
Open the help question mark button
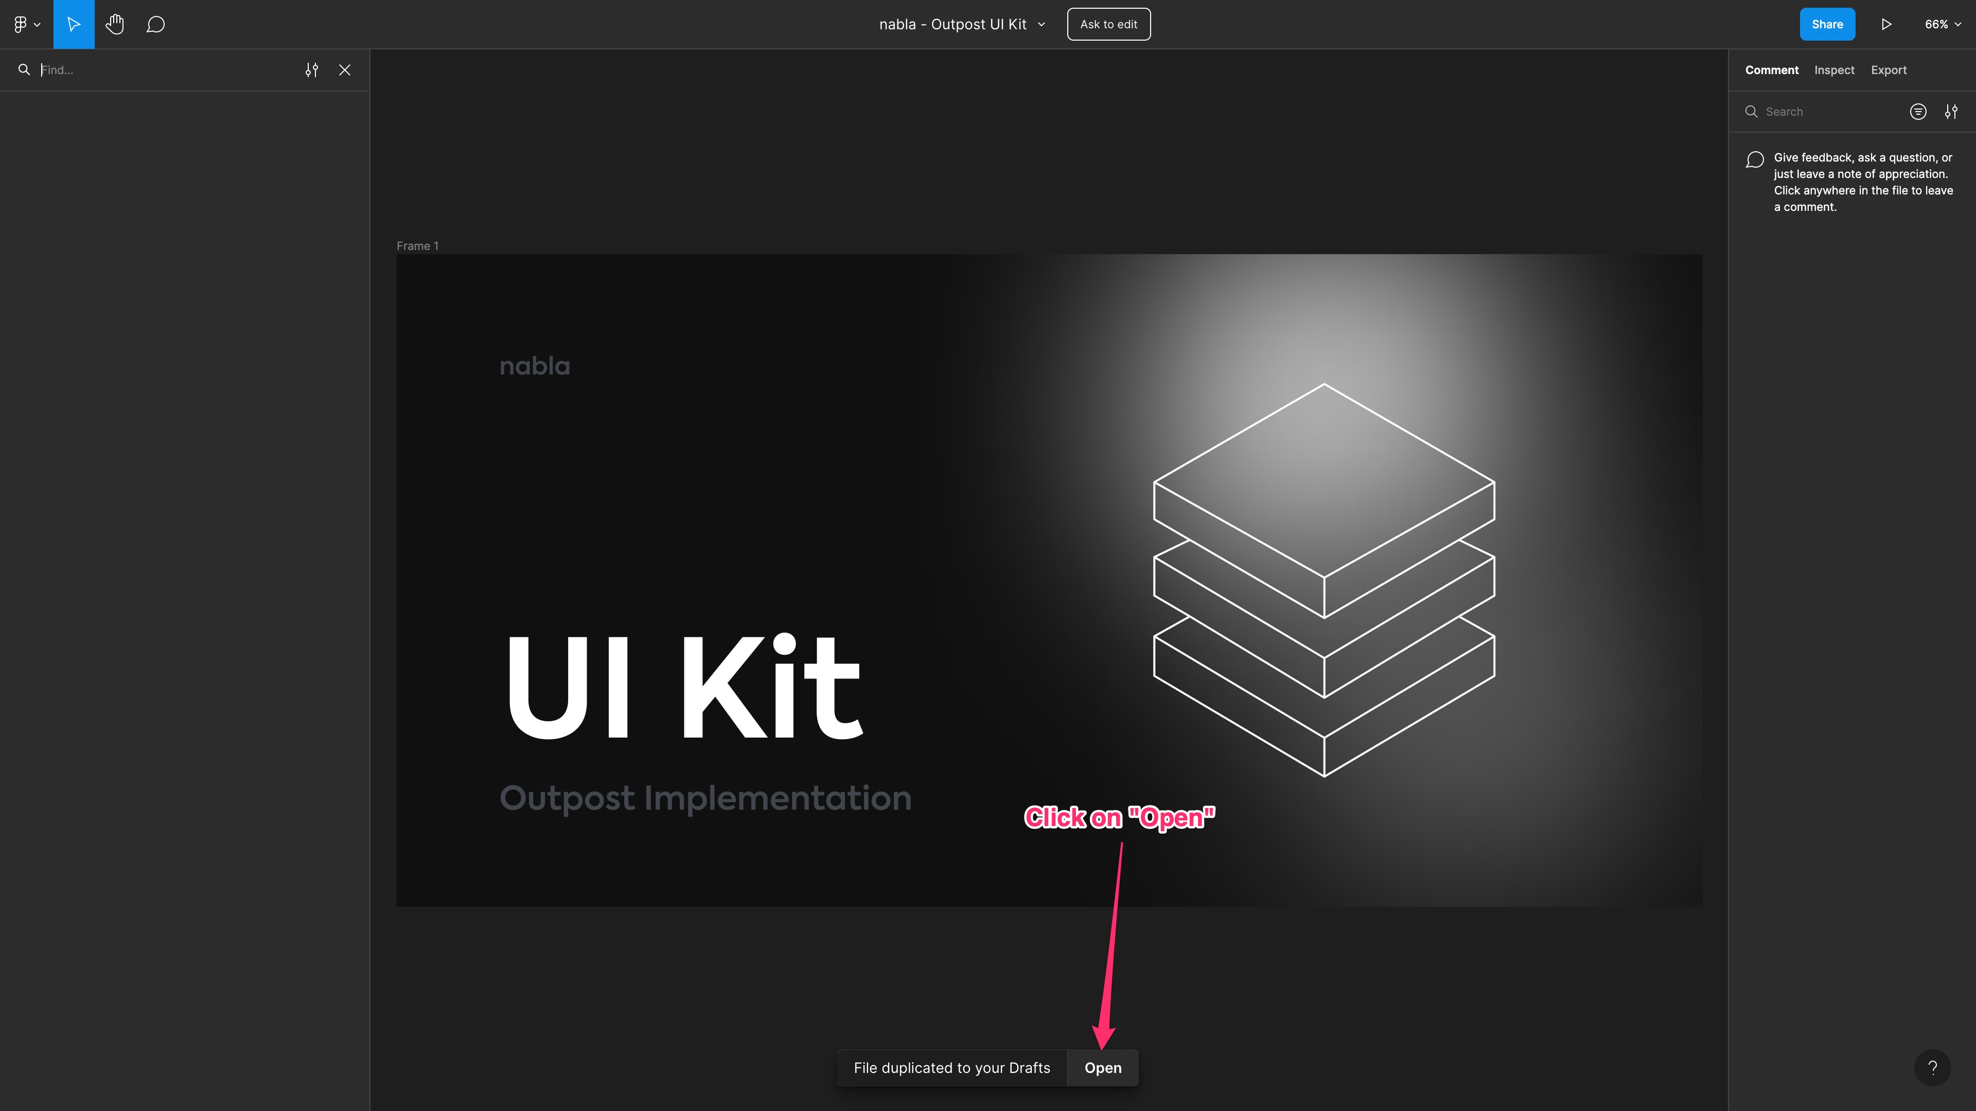pos(1932,1067)
